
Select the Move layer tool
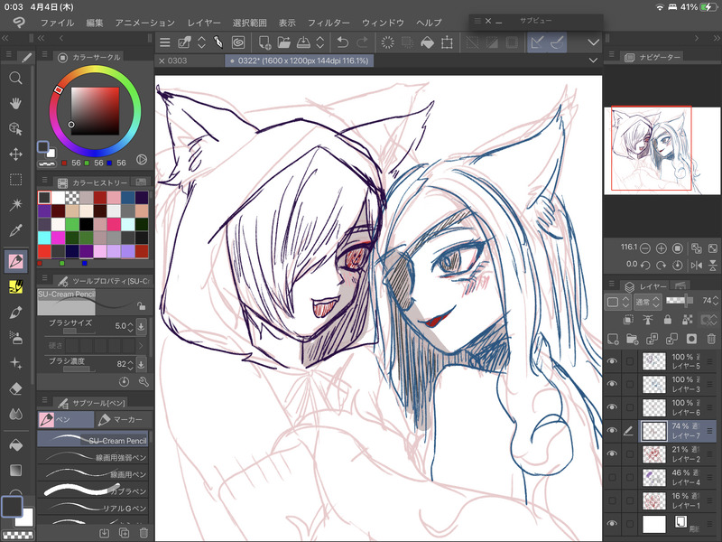pos(15,154)
